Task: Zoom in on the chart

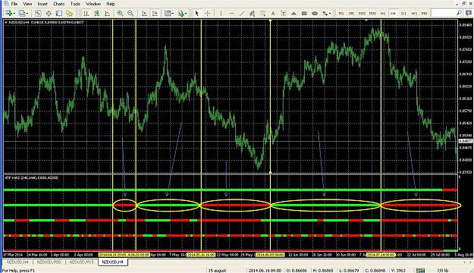Action: (x=120, y=14)
